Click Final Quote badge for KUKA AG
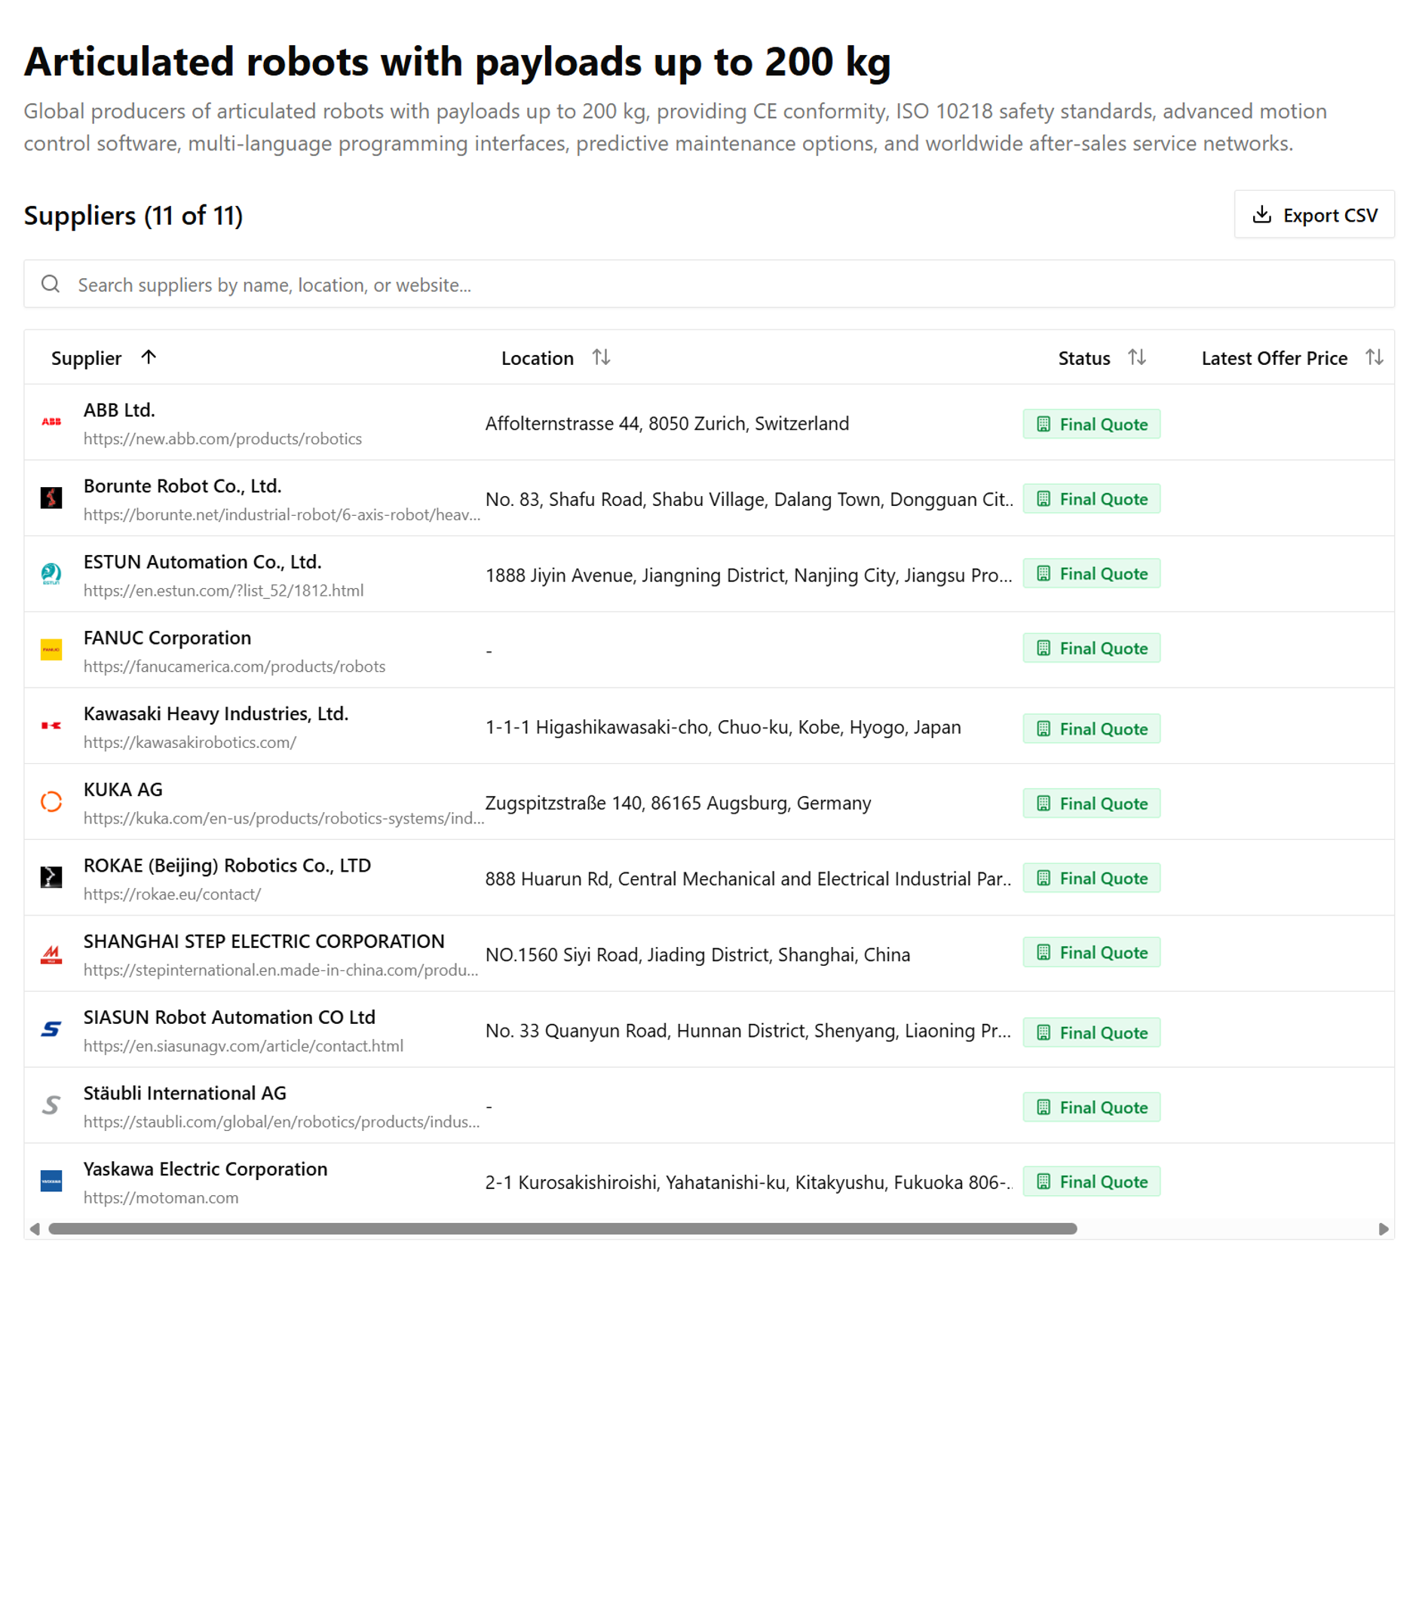Screen dimensions: 1419x1600 click(x=1092, y=804)
